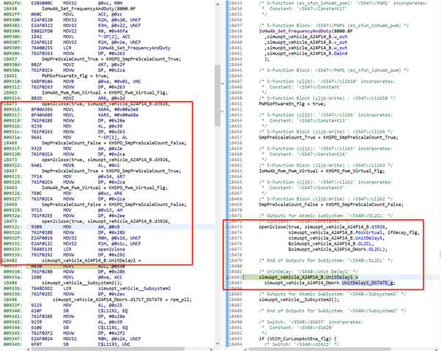Click disassembly pane scroll-up arrow

[x=218, y=4]
